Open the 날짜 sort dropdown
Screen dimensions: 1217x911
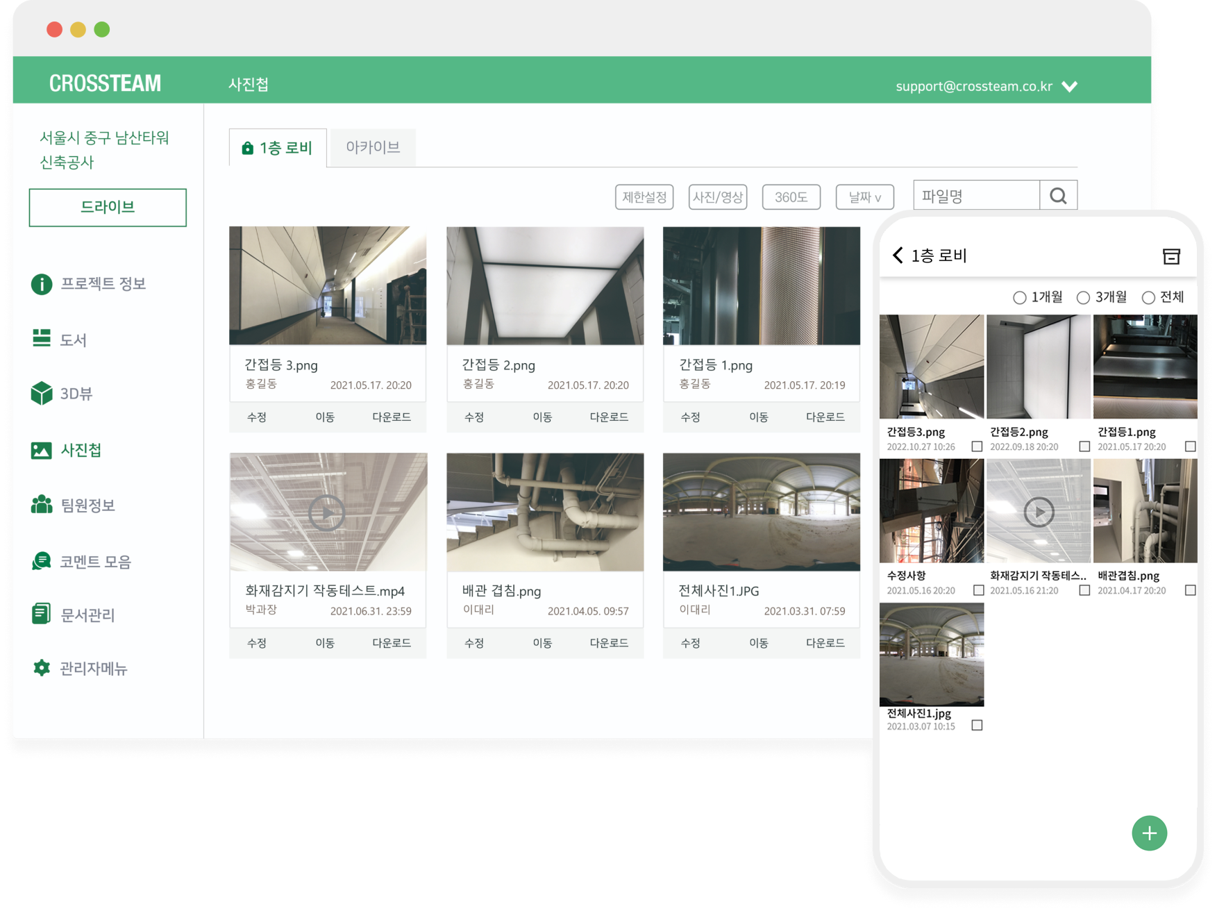point(864,197)
